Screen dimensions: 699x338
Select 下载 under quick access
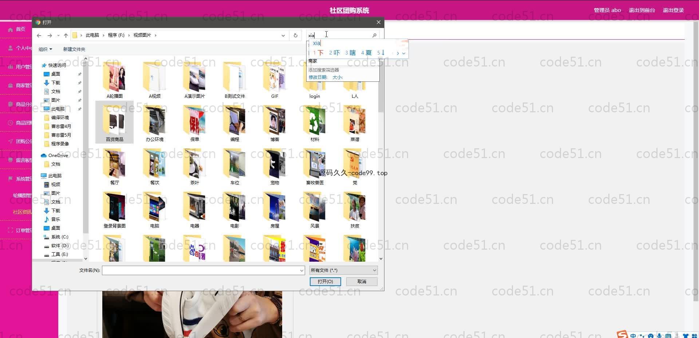click(55, 83)
